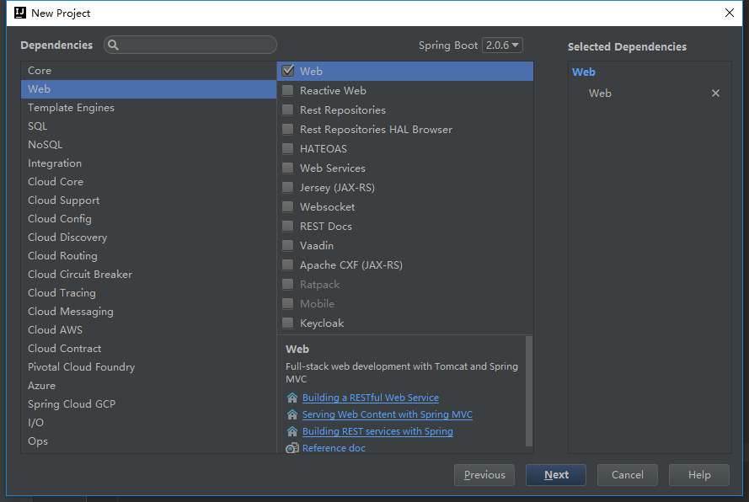
Task: Choose the Cloud AWS category
Action: [148, 330]
